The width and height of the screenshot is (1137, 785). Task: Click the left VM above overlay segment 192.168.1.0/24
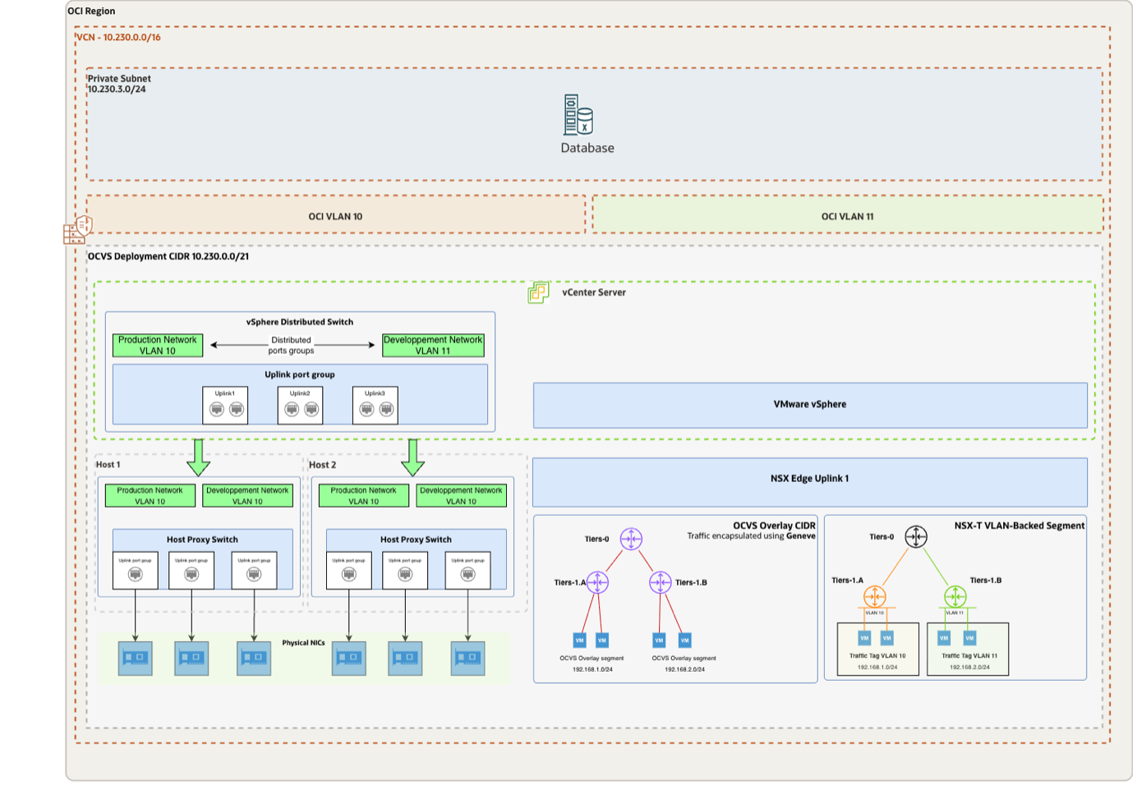(x=580, y=640)
